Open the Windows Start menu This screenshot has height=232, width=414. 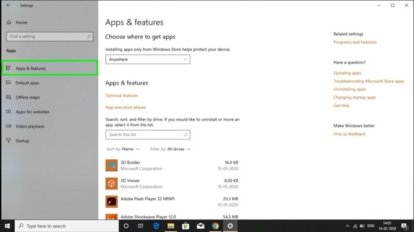coord(7,226)
